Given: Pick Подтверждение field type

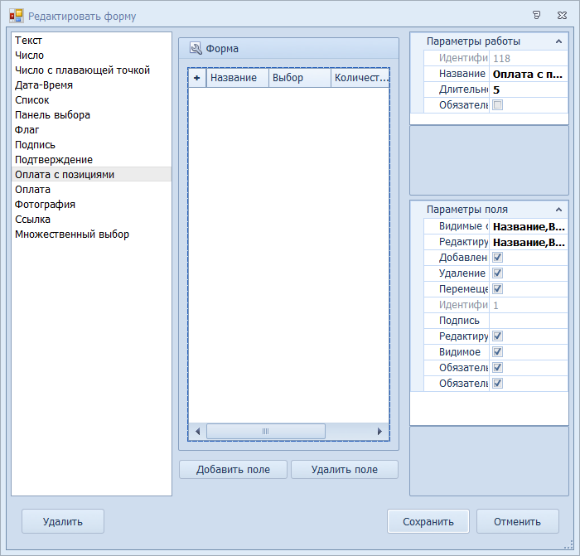Looking at the screenshot, I should coord(91,160).
